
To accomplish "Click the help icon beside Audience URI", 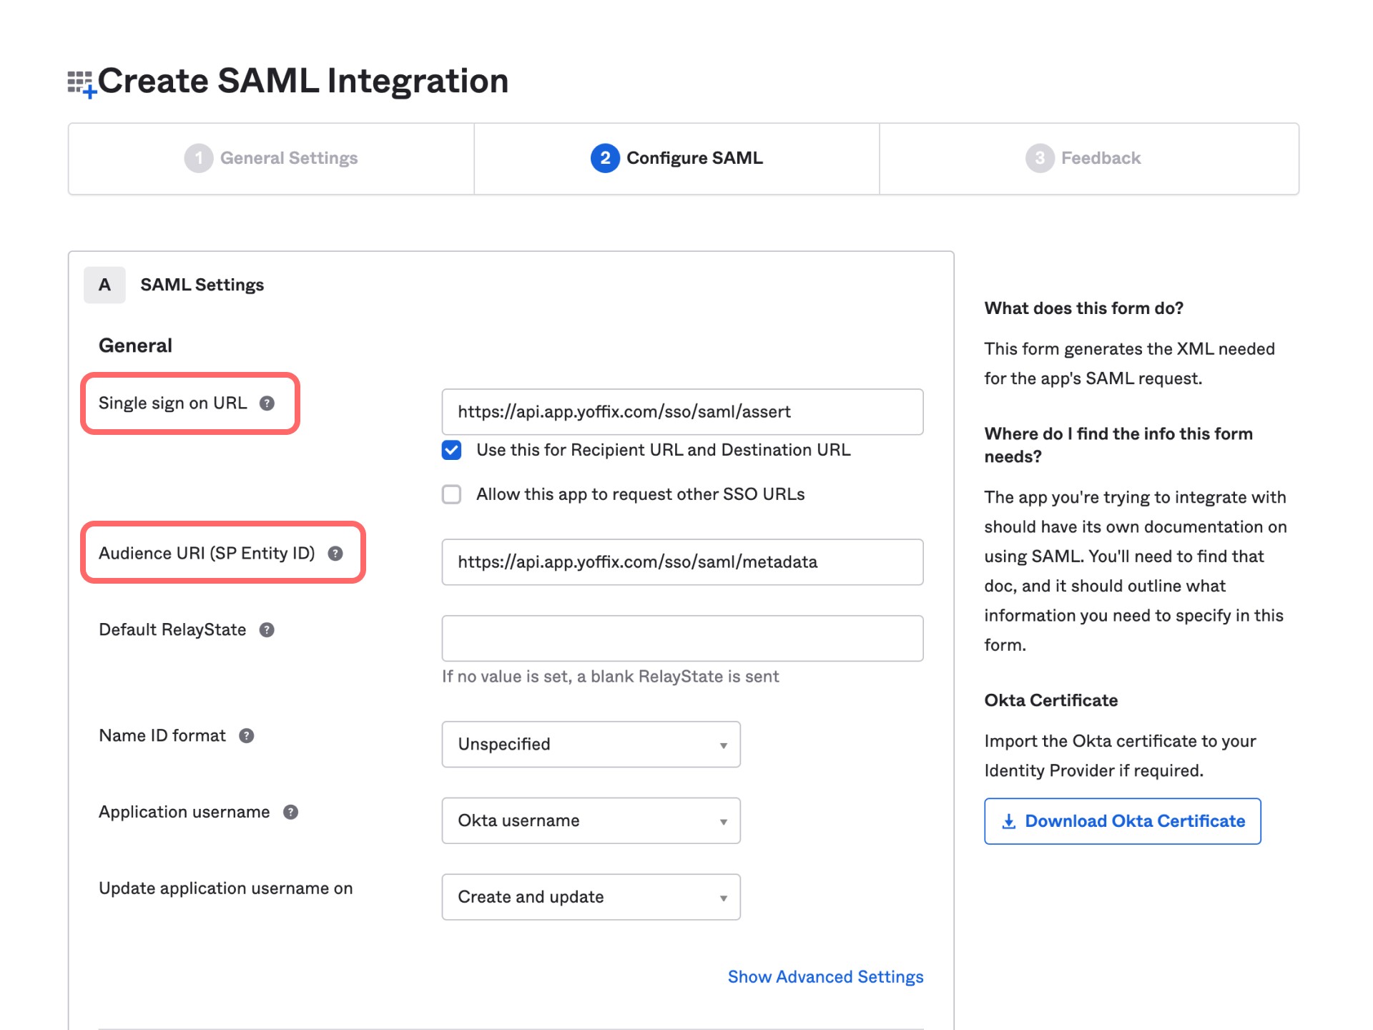I will pos(336,552).
